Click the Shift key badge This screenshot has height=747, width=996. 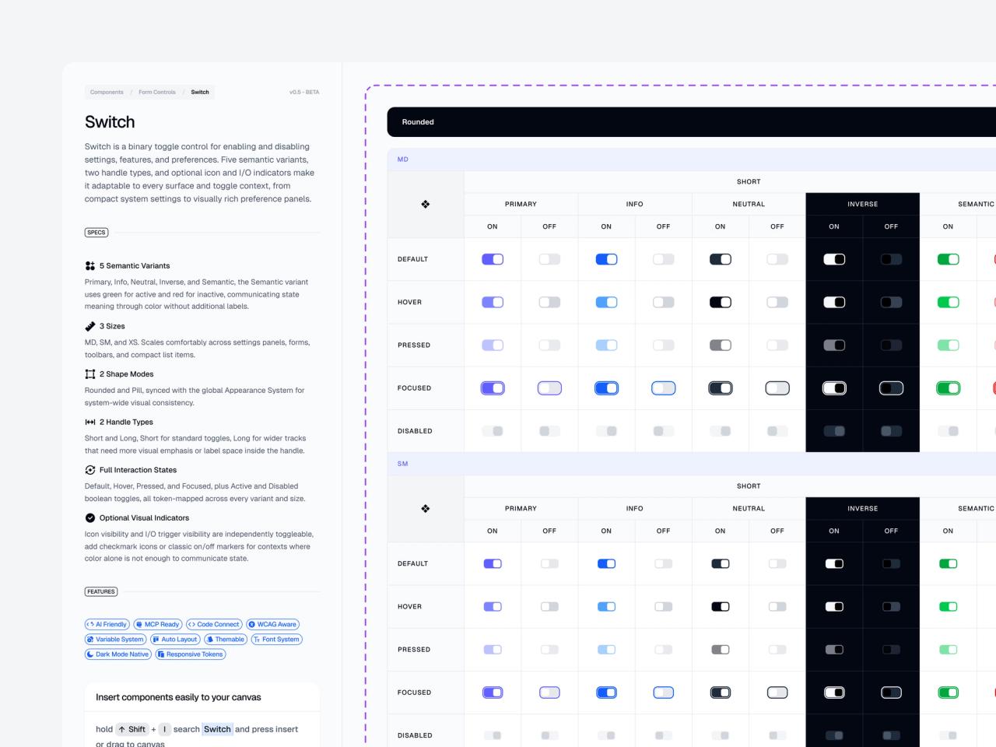click(132, 729)
